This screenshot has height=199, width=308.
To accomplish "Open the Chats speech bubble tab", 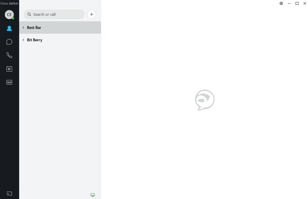I will [x=9, y=42].
